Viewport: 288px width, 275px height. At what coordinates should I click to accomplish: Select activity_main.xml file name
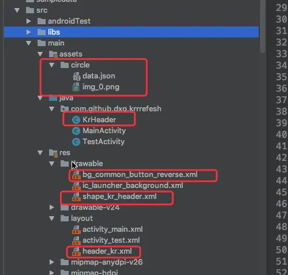[113, 229]
